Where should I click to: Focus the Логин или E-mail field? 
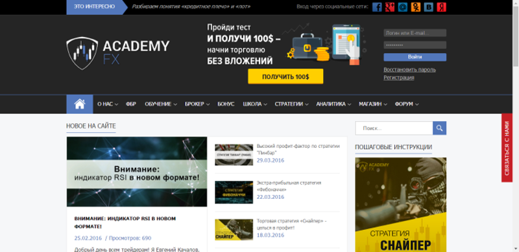(x=415, y=33)
